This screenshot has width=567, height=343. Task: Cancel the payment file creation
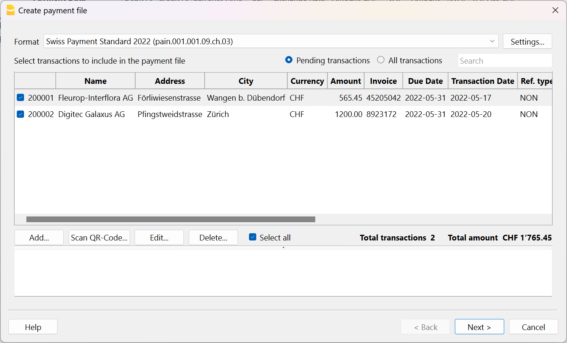click(533, 327)
